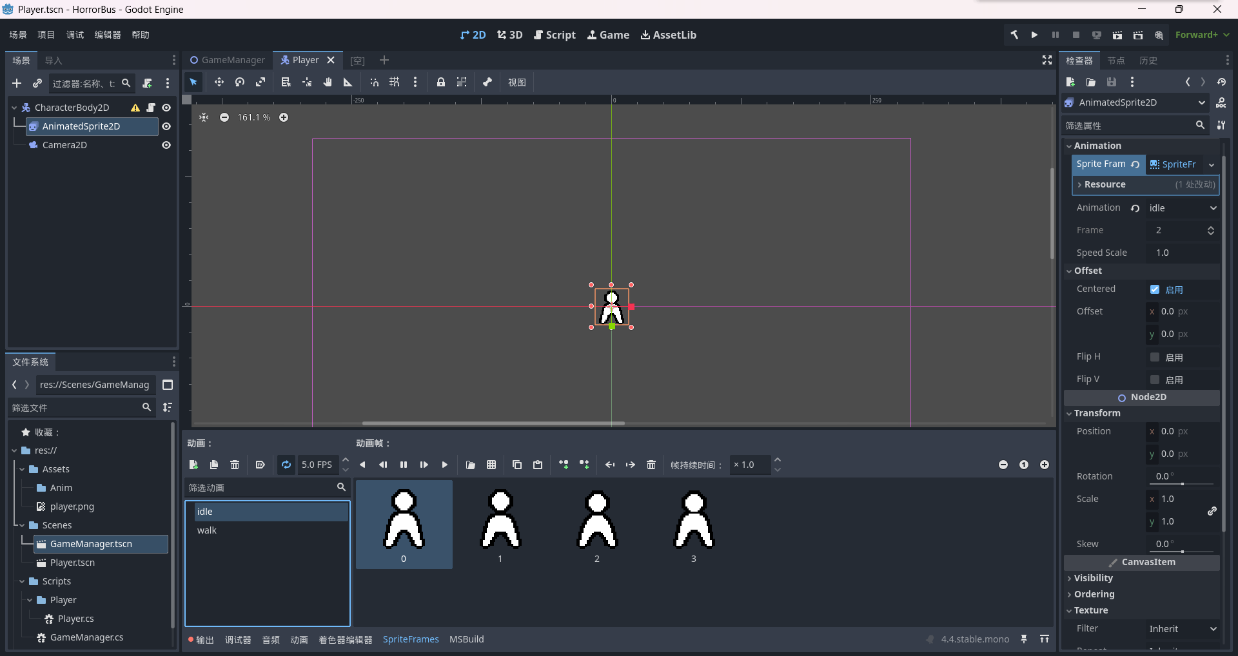
Task: Expand the Resource section
Action: coord(1146,184)
